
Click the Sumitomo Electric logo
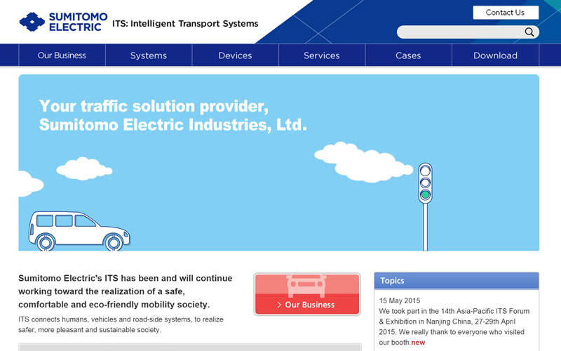(x=63, y=22)
